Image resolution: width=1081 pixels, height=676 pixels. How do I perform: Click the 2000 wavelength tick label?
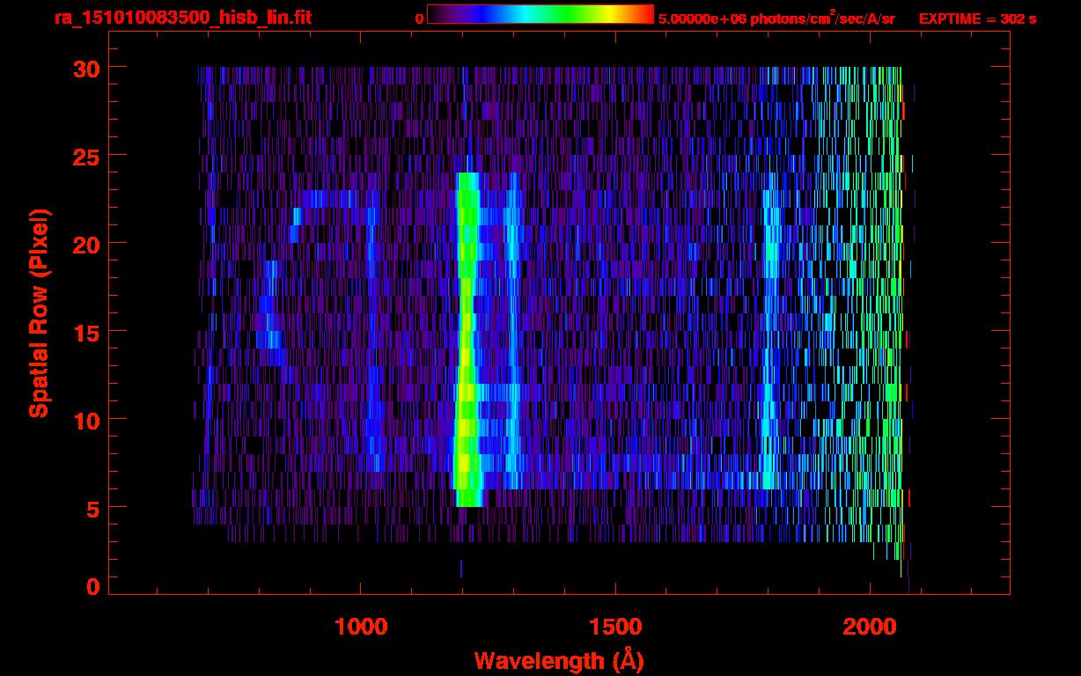click(870, 626)
